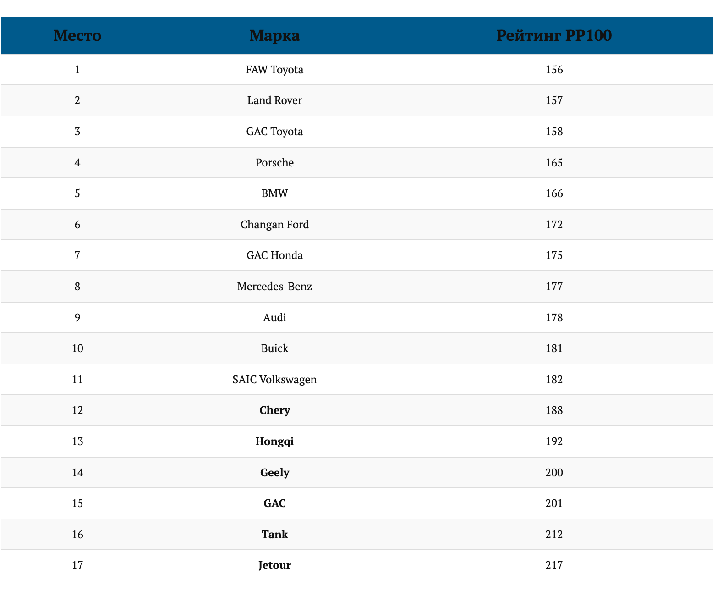This screenshot has height=596, width=723.
Task: Click the Jetour rating value 217
Action: click(554, 565)
